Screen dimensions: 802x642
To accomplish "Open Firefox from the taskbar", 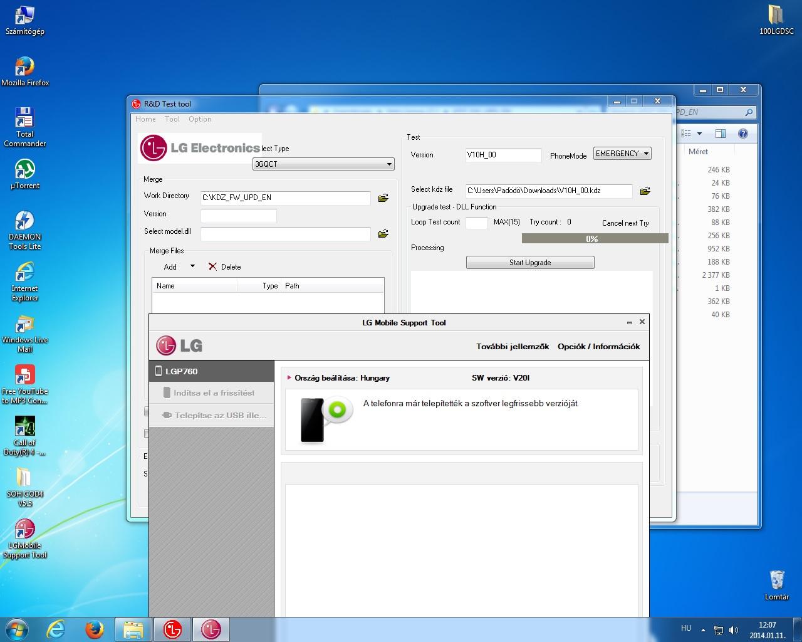I will [95, 629].
